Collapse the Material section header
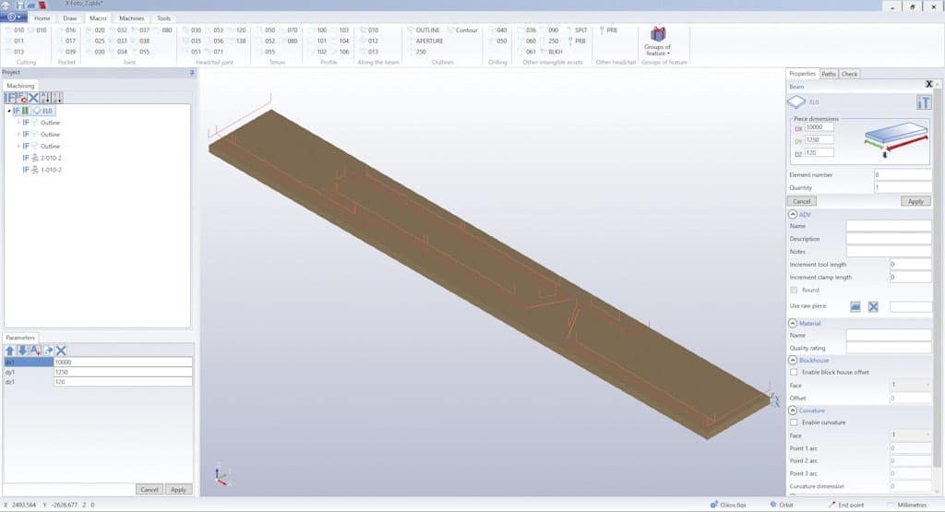945x512 pixels. click(x=793, y=323)
